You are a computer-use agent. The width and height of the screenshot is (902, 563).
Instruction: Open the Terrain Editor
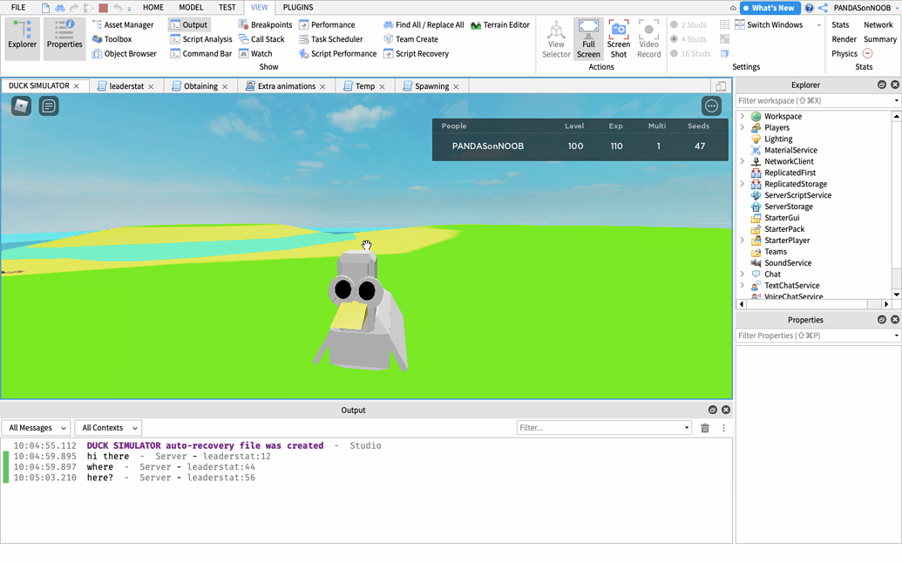[x=500, y=24]
